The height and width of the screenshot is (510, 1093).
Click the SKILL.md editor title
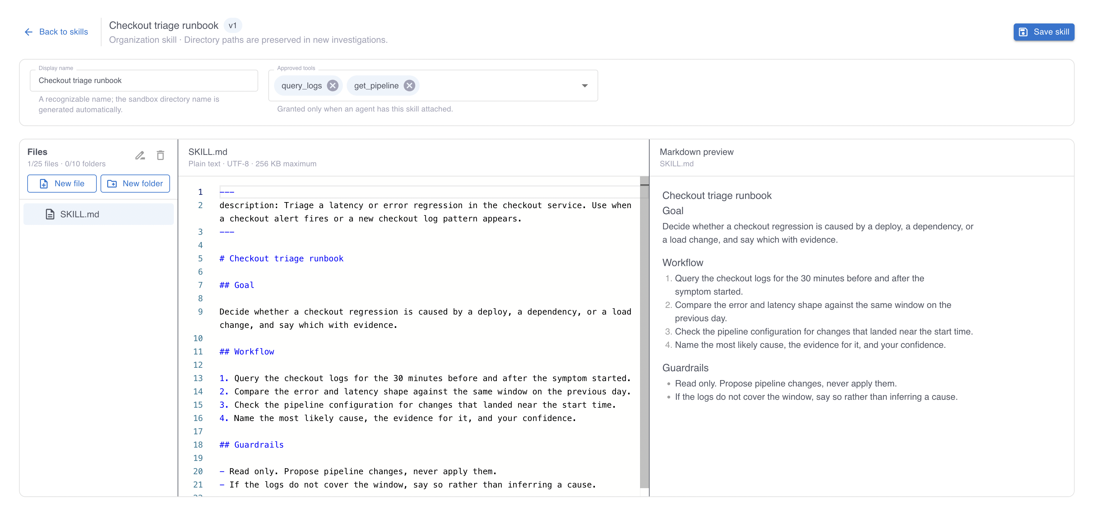coord(207,152)
